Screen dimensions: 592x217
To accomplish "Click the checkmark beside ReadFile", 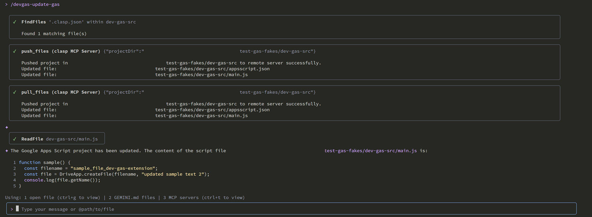I will (15, 139).
